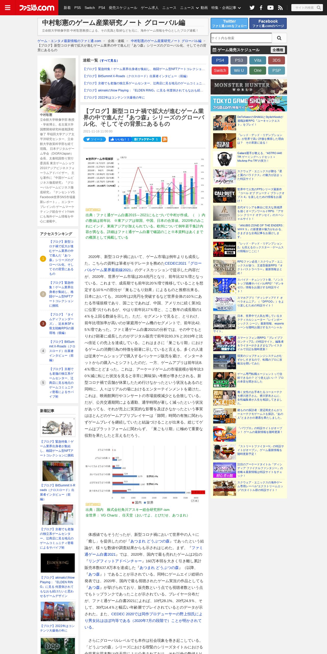Open the RSS feed icon in header
This screenshot has height=654, width=327.
tap(280, 8)
